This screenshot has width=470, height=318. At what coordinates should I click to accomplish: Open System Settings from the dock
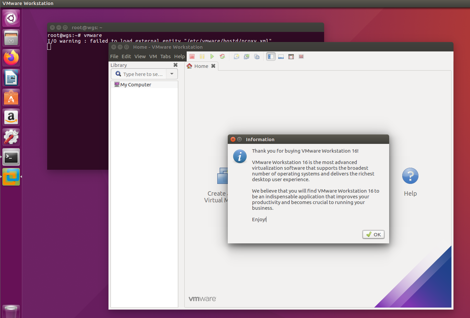pyautogui.click(x=11, y=137)
